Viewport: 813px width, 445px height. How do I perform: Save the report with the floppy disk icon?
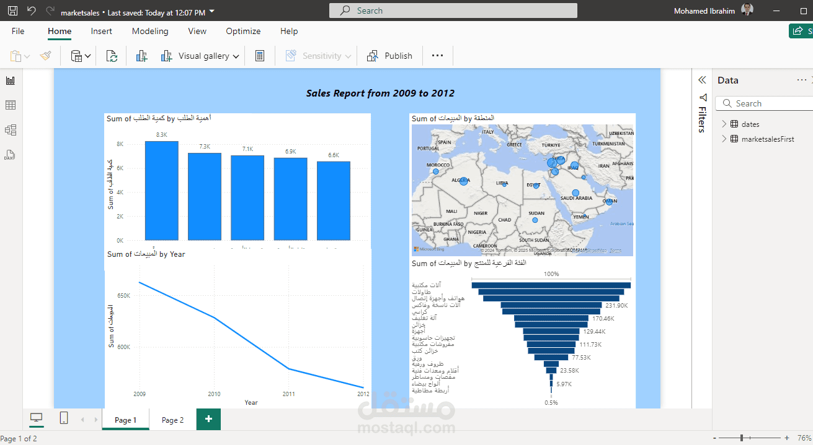coord(12,11)
